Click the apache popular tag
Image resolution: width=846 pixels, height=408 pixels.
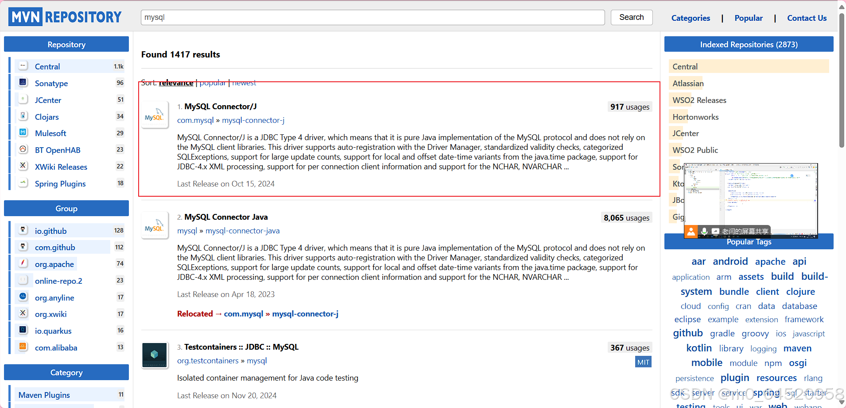click(x=770, y=262)
